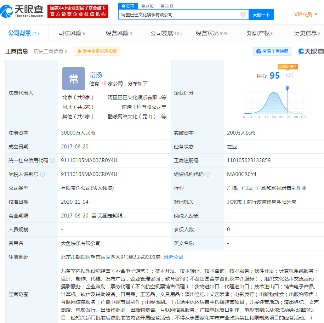Click the 成立日期 value 2017-03-20
Image resolution: width=324 pixels, height=323 pixels.
click(75, 147)
